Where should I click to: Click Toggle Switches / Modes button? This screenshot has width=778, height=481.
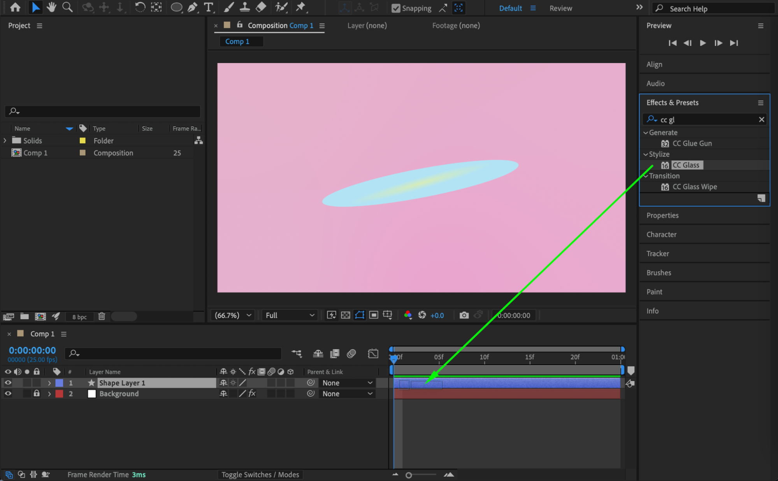(x=260, y=475)
